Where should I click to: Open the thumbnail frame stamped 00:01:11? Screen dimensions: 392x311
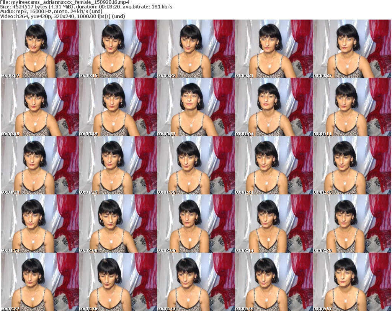click(x=352, y=107)
